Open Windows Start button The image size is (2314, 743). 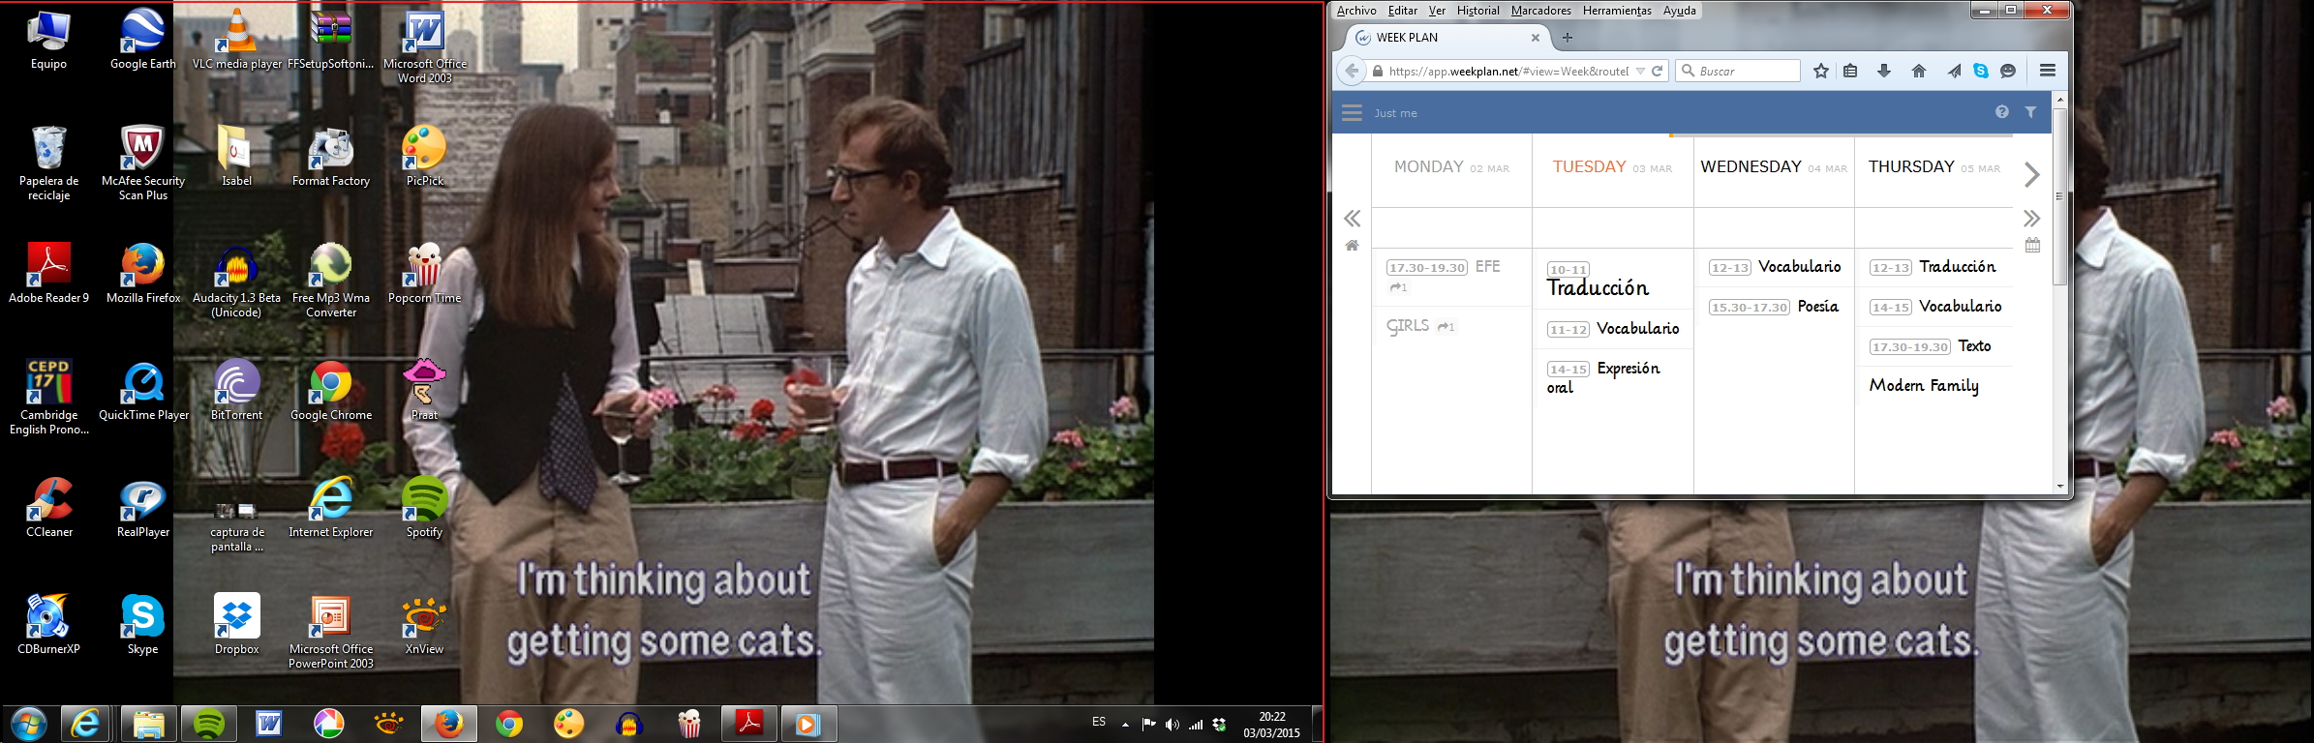pyautogui.click(x=28, y=724)
